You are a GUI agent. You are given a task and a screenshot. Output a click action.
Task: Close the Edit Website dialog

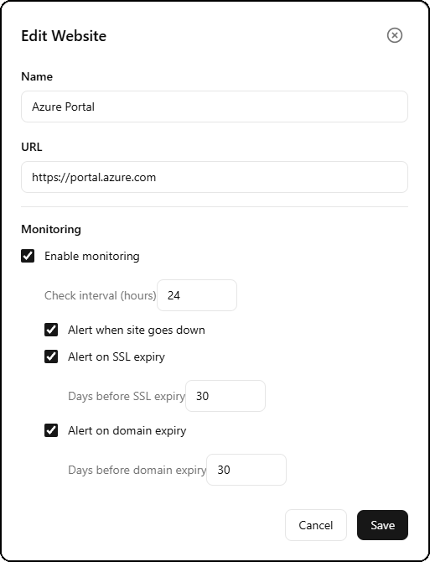point(395,35)
